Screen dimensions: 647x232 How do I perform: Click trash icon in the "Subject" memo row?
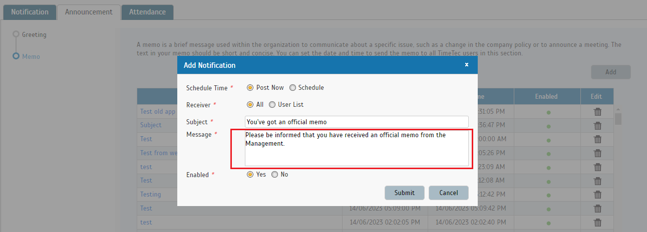click(597, 125)
